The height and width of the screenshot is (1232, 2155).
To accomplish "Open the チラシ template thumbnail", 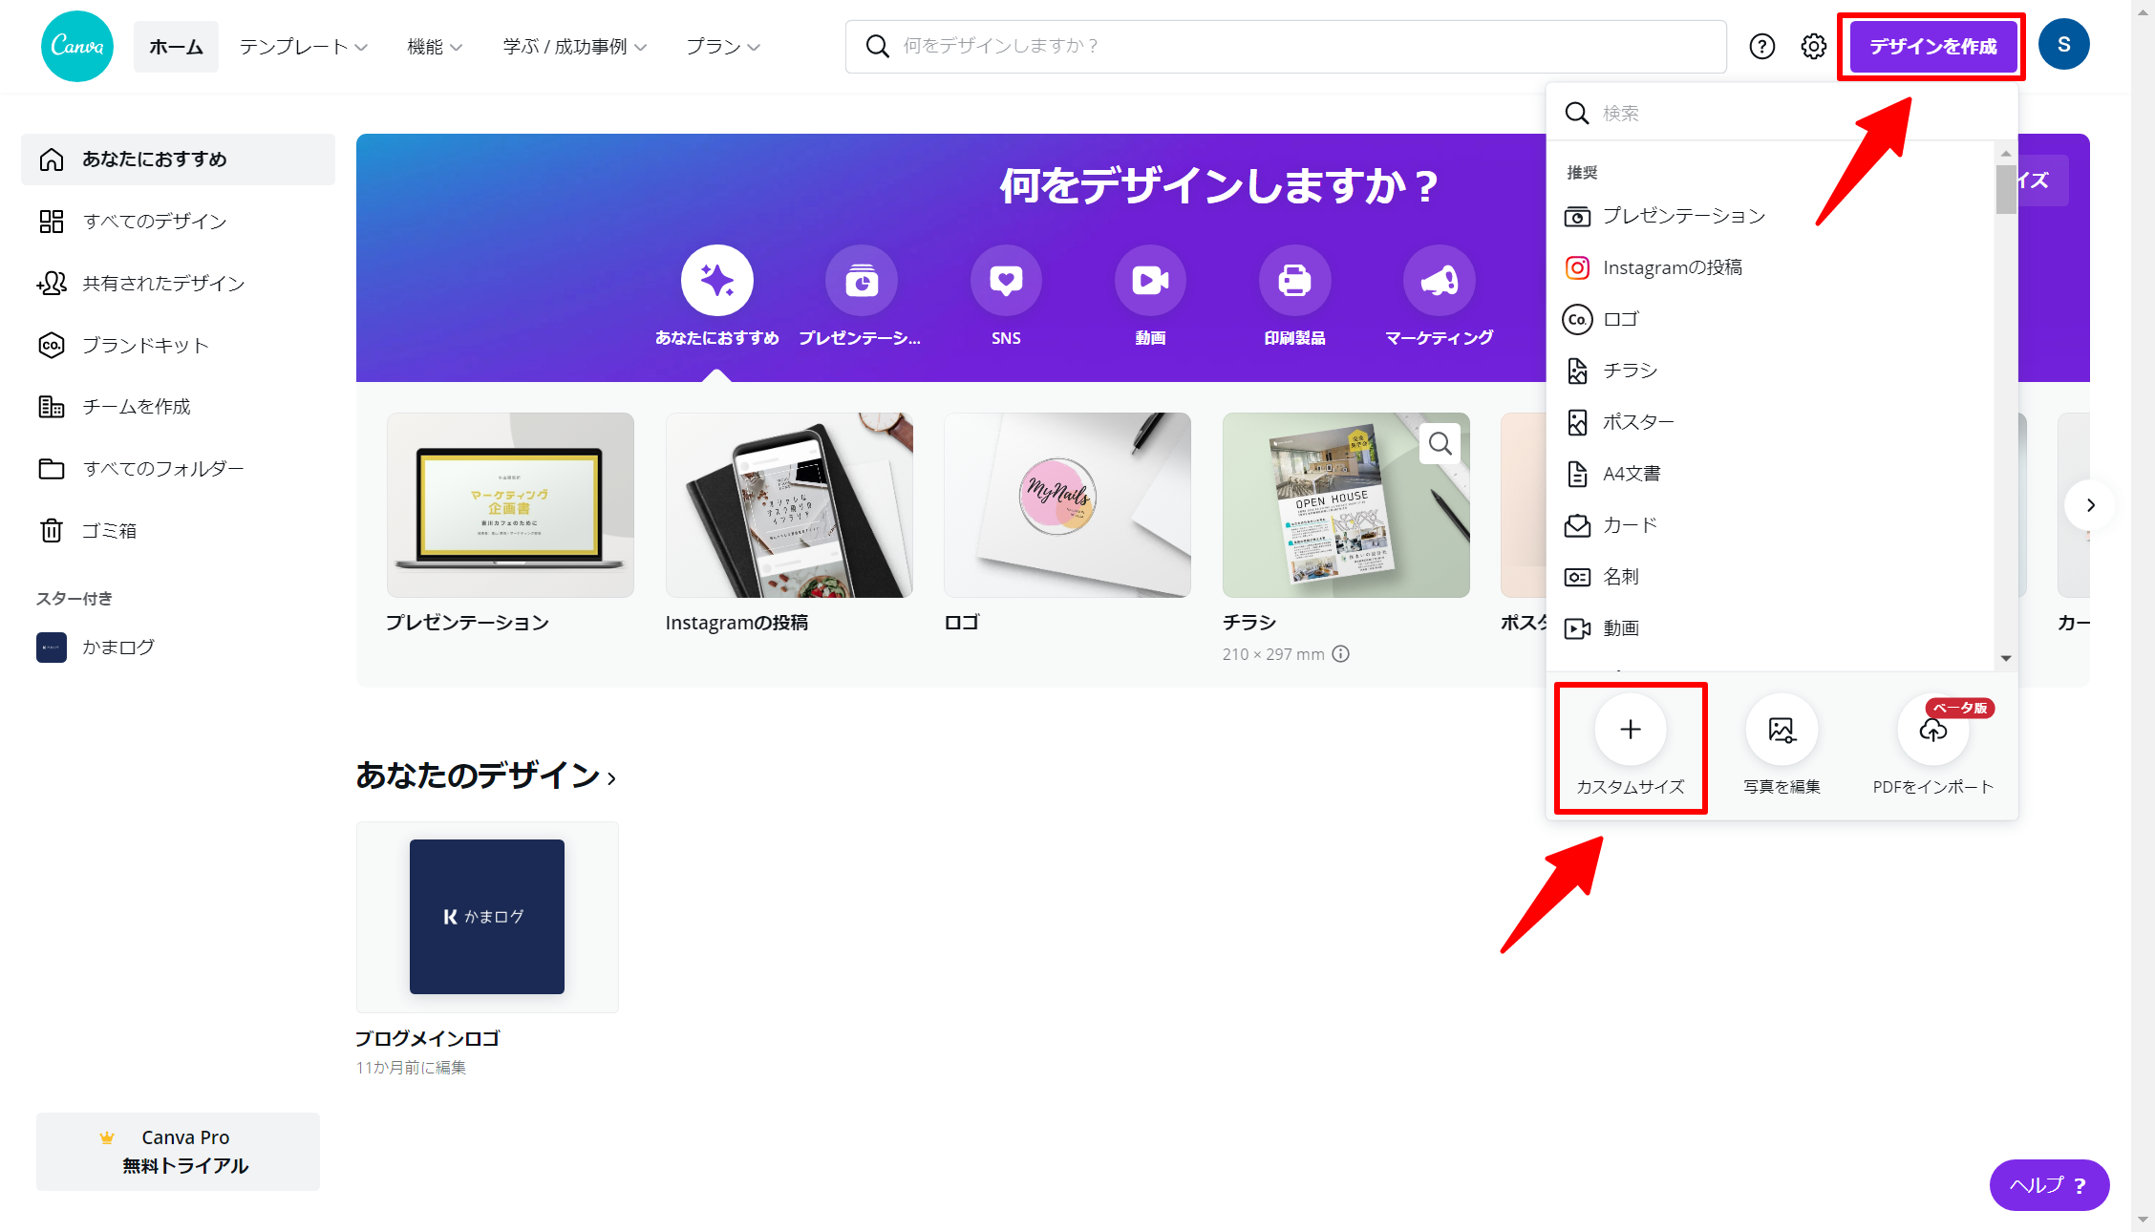I will tap(1346, 505).
